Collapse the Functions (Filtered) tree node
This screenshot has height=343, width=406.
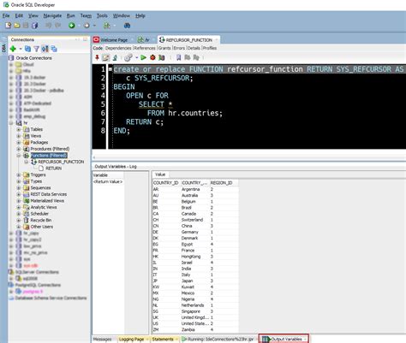click(19, 156)
